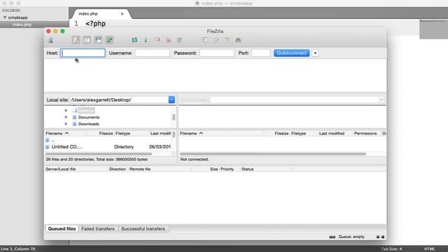Click the Port field

pyautogui.click(x=261, y=53)
